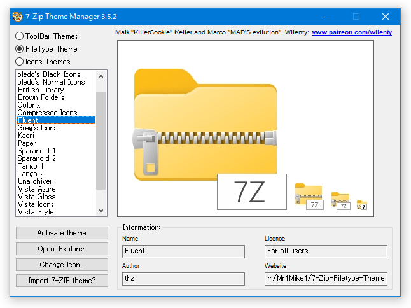This screenshot has height=308, width=411.
Task: Click the Website field with theme URL
Action: (x=326, y=279)
